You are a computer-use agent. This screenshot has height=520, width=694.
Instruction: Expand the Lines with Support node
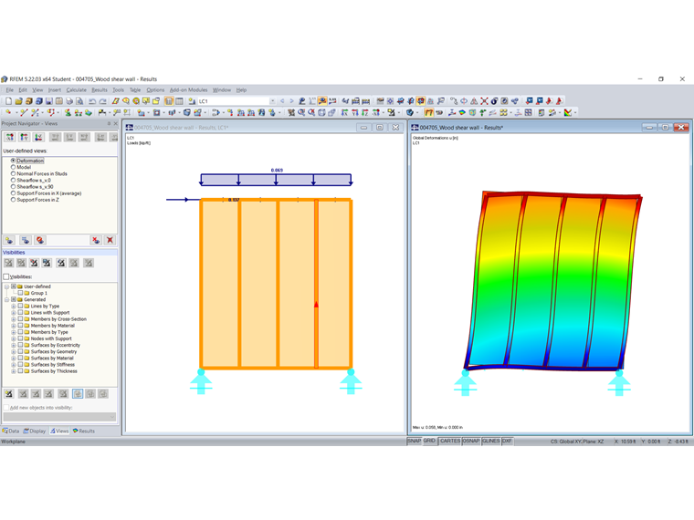click(x=14, y=313)
